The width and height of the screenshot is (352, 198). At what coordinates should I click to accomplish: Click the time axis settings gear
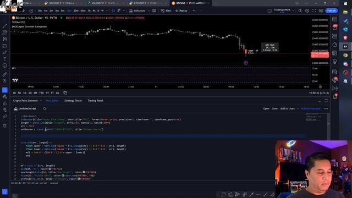coord(320,87)
